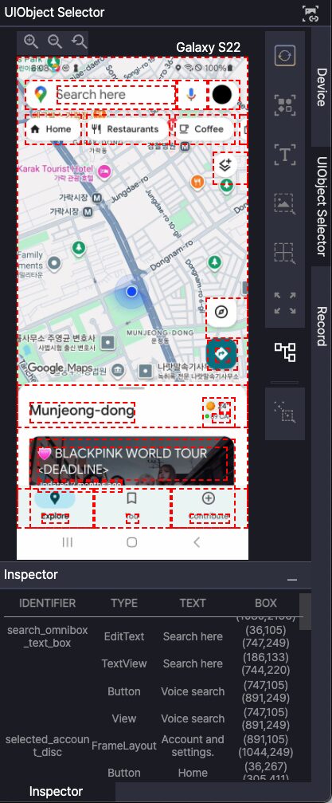Select the text recognition T tool
The width and height of the screenshot is (332, 803).
(285, 154)
